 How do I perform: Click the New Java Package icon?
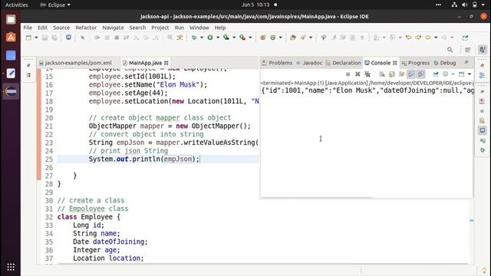(263, 38)
